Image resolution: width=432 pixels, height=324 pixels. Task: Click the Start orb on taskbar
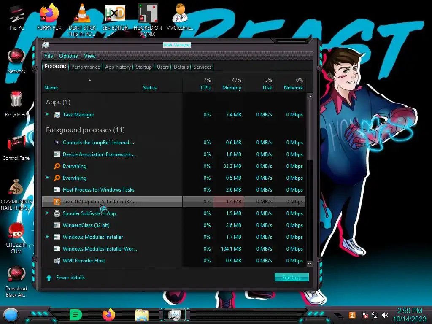[x=11, y=315]
